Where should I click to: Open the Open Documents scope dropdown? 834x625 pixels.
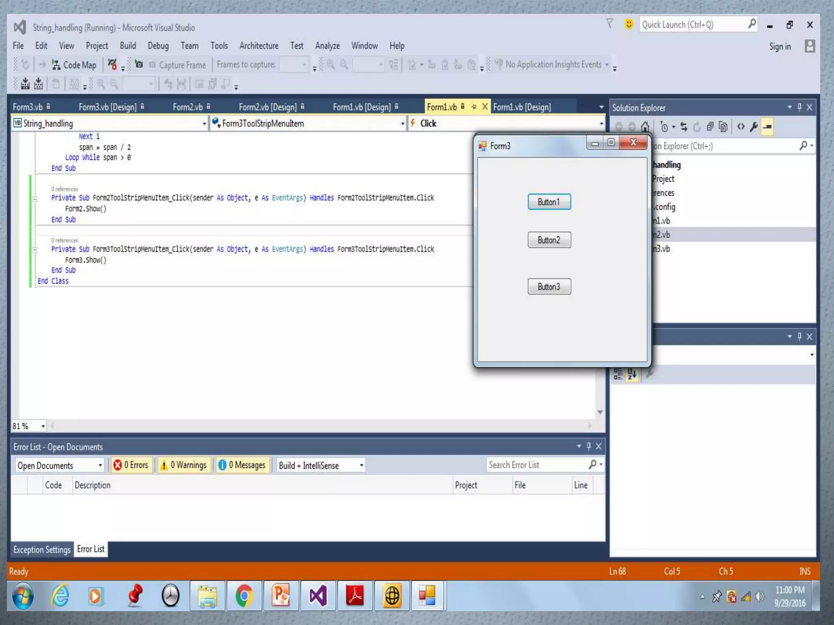[59, 465]
